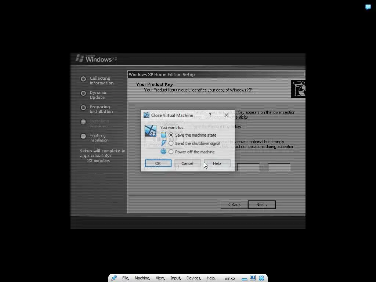Confirm with the OK button
This screenshot has width=376, height=282.
click(x=158, y=163)
